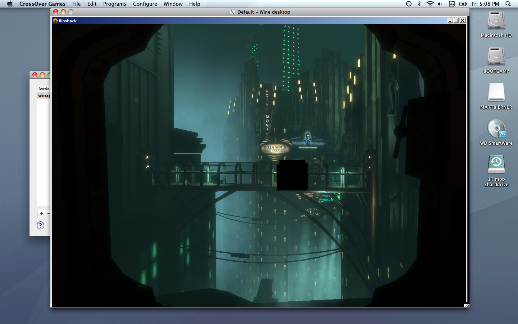The width and height of the screenshot is (518, 324).
Task: Open the Edit menu
Action: click(92, 4)
